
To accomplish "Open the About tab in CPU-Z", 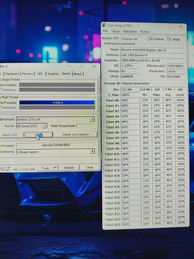I will pos(77,74).
